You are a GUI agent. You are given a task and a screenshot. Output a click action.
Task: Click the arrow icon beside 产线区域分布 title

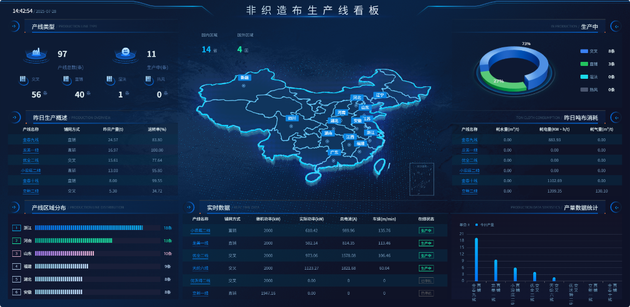(x=13, y=207)
